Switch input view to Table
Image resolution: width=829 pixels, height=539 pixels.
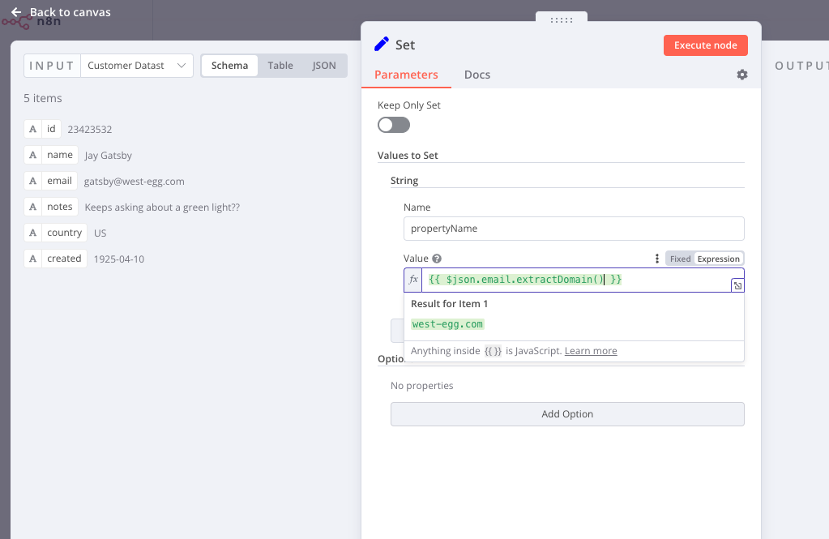pos(280,66)
